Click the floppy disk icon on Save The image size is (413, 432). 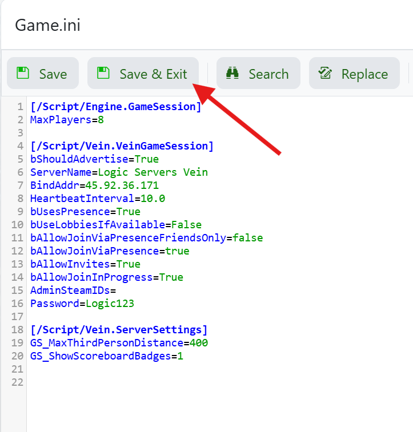tap(23, 74)
